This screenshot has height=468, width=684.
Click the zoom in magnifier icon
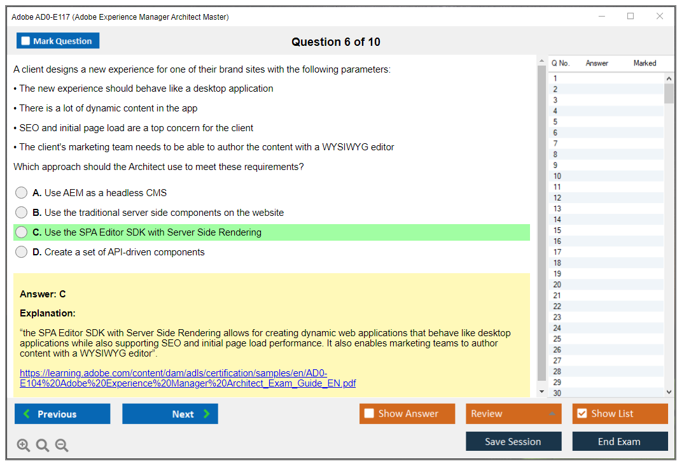(24, 446)
